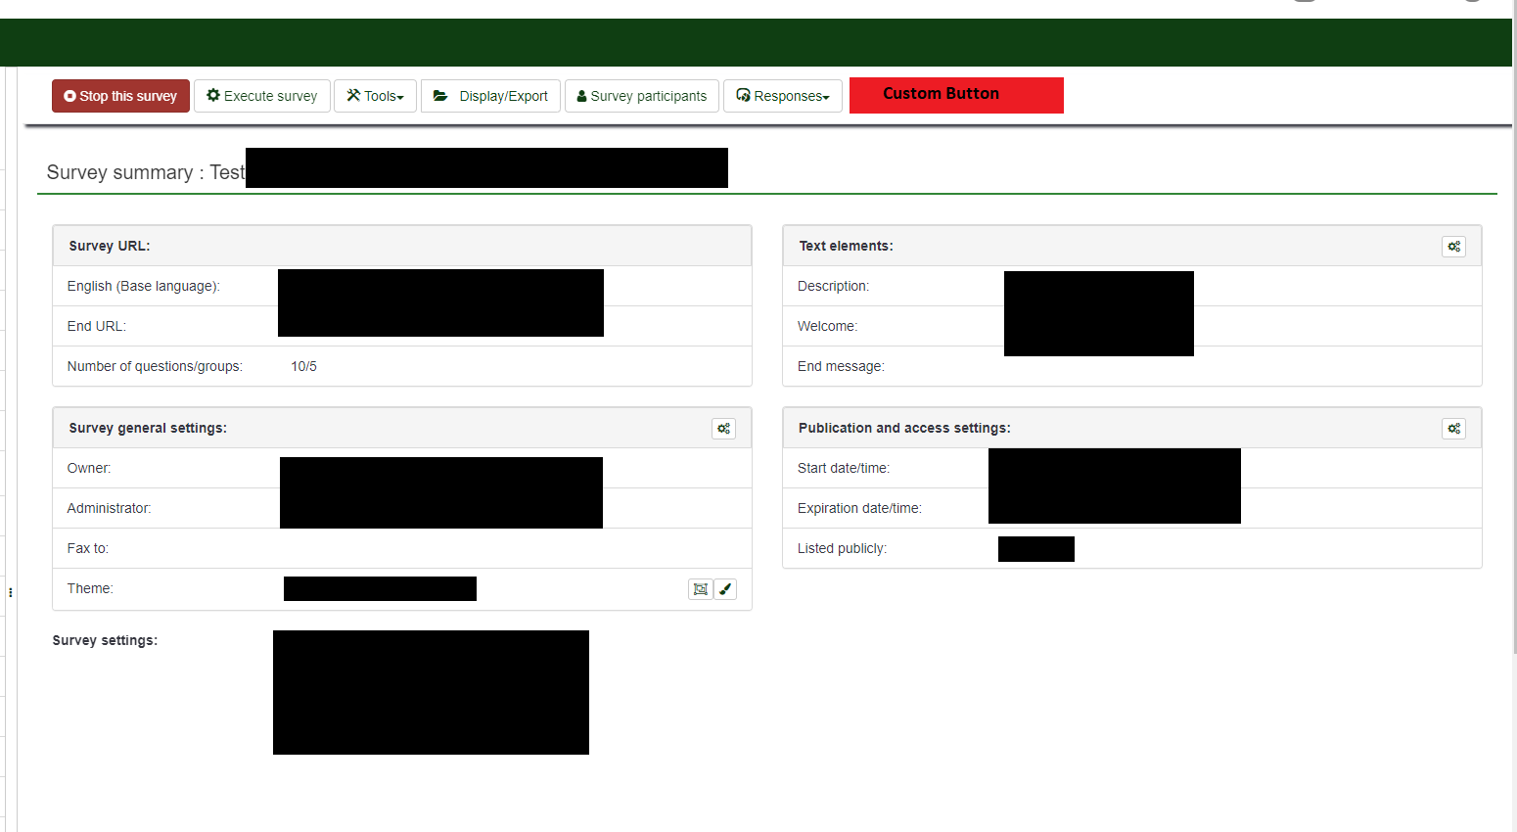Viewport: 1517px width, 832px height.
Task: Open Display/Export option
Action: tap(490, 96)
